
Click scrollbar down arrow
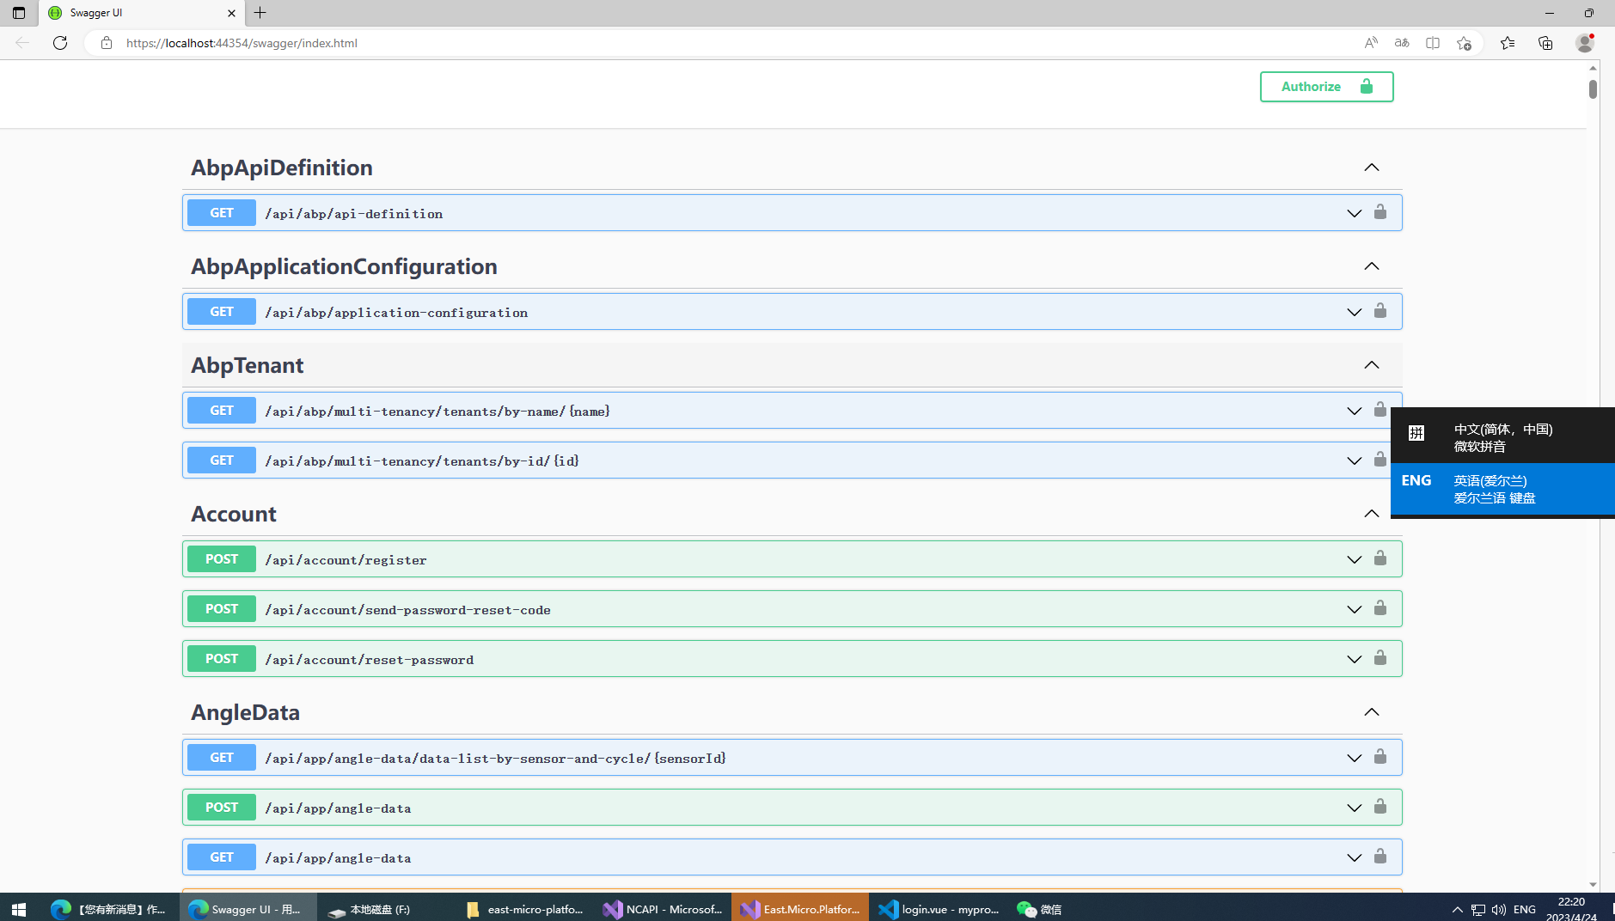(1593, 884)
